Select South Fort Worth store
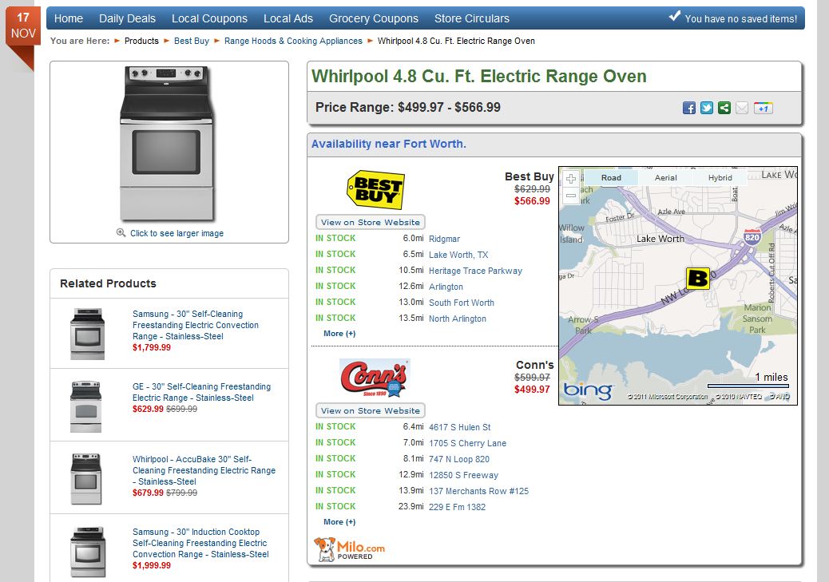This screenshot has width=829, height=582. coord(462,303)
